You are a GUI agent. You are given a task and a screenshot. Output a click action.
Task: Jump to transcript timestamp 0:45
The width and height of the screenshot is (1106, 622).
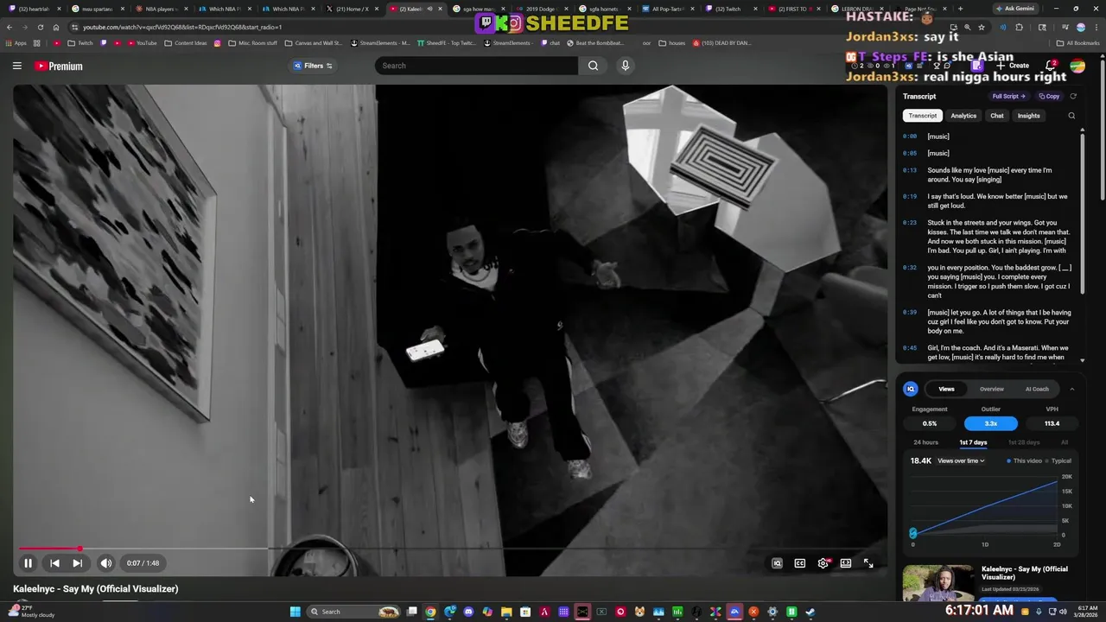[x=910, y=348]
